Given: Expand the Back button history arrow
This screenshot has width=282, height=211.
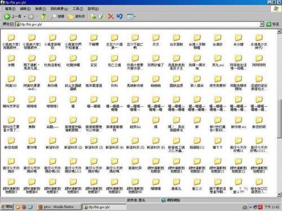Looking at the screenshot, I should coord(24,17).
